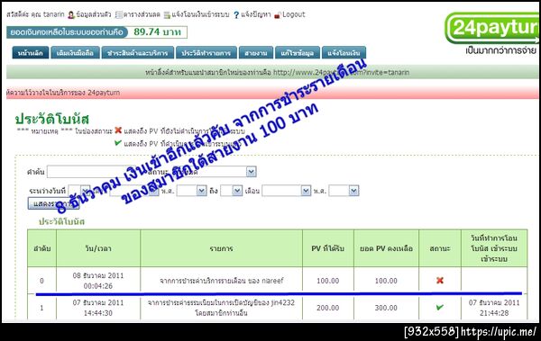The height and width of the screenshot is (341, 541).
Task: Click the วัน/เวลา column header
Action: pyautogui.click(x=98, y=248)
